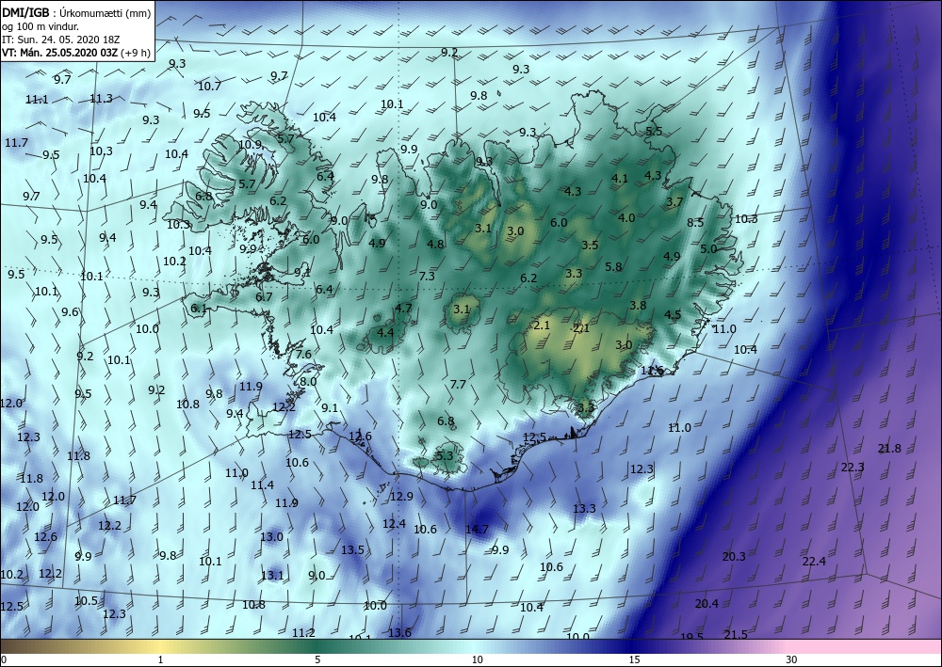Image resolution: width=942 pixels, height=667 pixels.
Task: Click the '6.7' value on the western peninsula
Action: pyautogui.click(x=264, y=297)
